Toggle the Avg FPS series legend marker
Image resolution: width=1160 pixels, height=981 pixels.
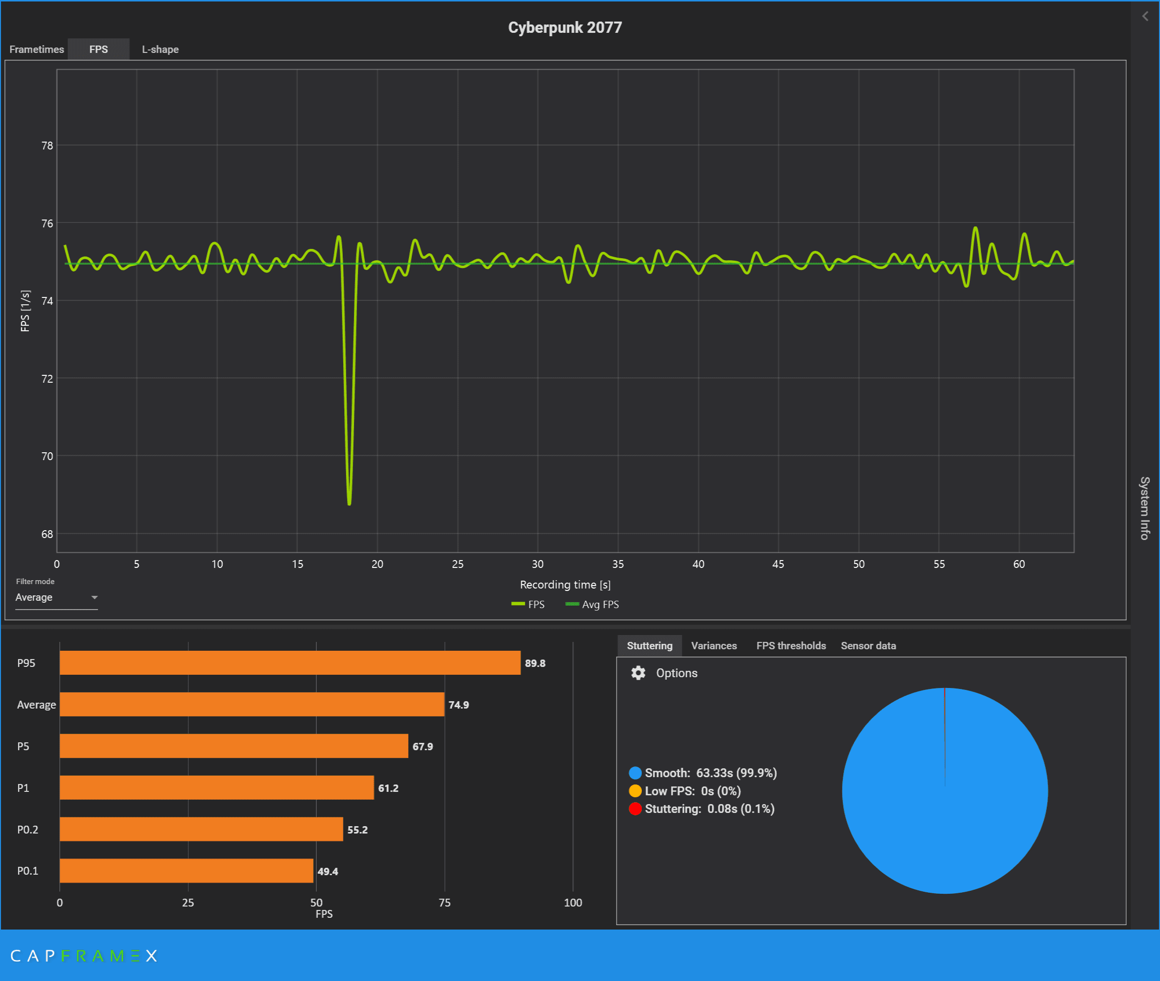pos(572,604)
